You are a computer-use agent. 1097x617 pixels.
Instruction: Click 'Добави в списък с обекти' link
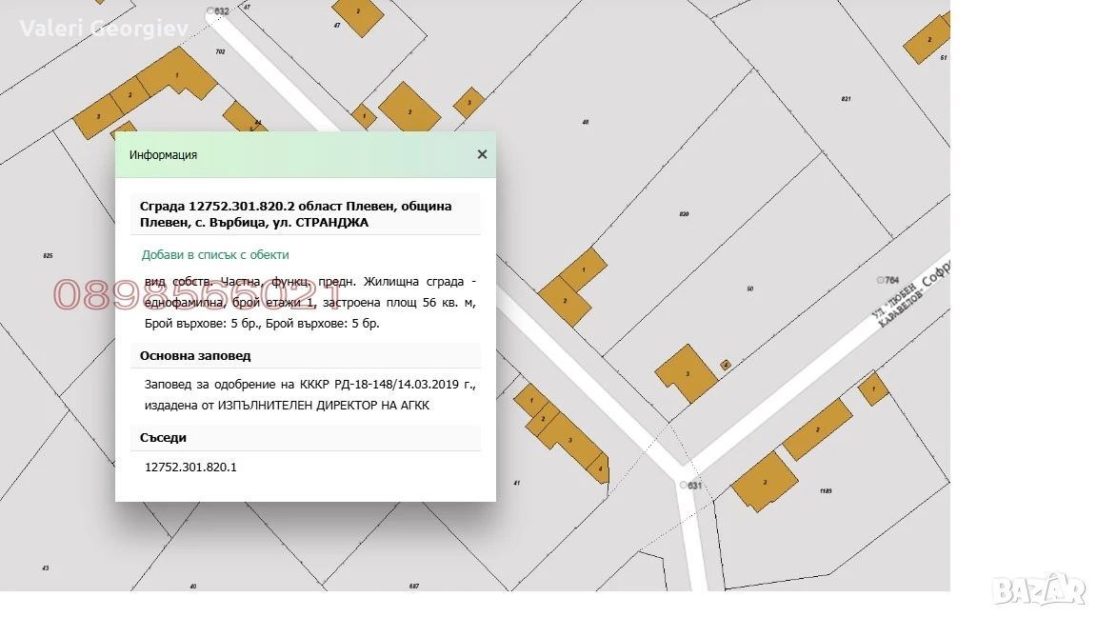[215, 254]
